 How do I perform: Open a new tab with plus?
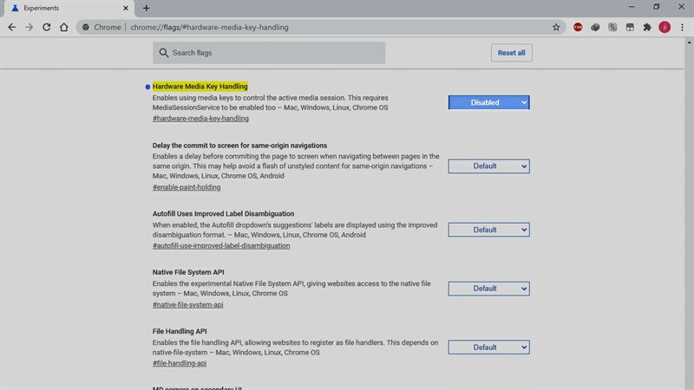tap(146, 8)
